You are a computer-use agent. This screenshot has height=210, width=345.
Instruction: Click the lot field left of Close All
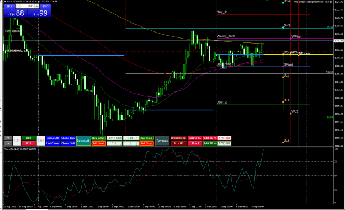click(x=41, y=141)
